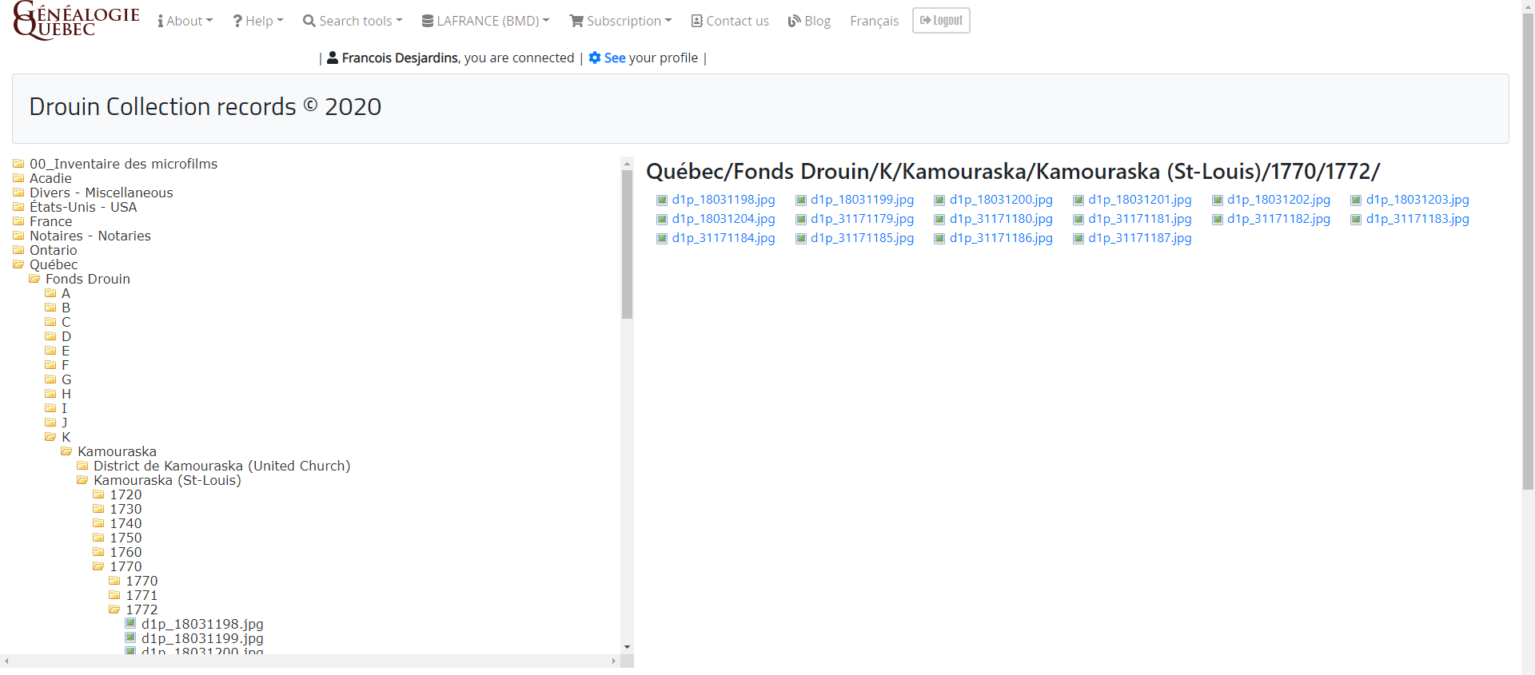Open d1p_31171181.jpg image icon
This screenshot has height=675, width=1535.
point(1078,219)
